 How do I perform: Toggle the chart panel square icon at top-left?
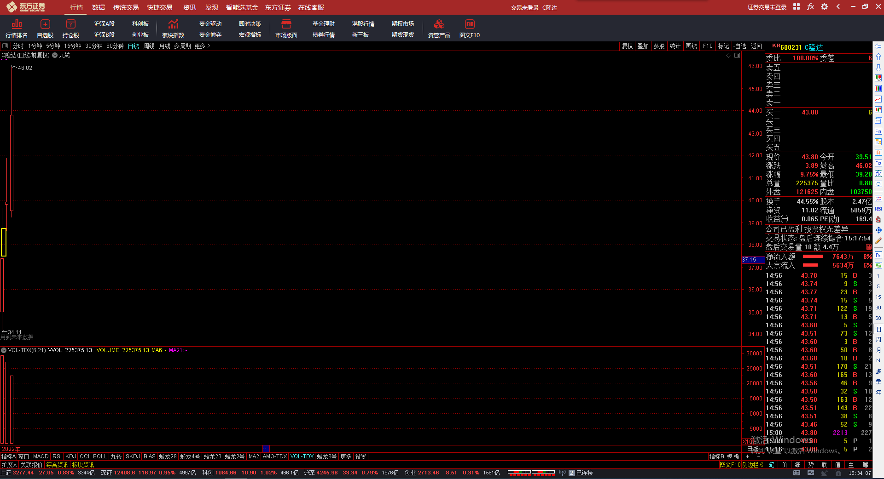(x=5, y=46)
